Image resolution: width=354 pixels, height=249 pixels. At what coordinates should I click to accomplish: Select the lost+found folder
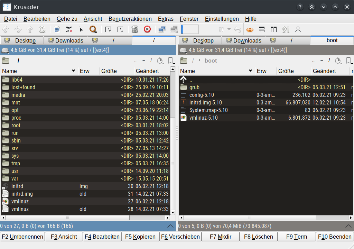85,87
